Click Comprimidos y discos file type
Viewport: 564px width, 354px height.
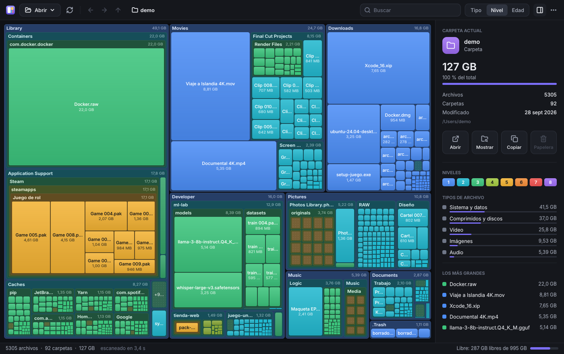pos(500,219)
